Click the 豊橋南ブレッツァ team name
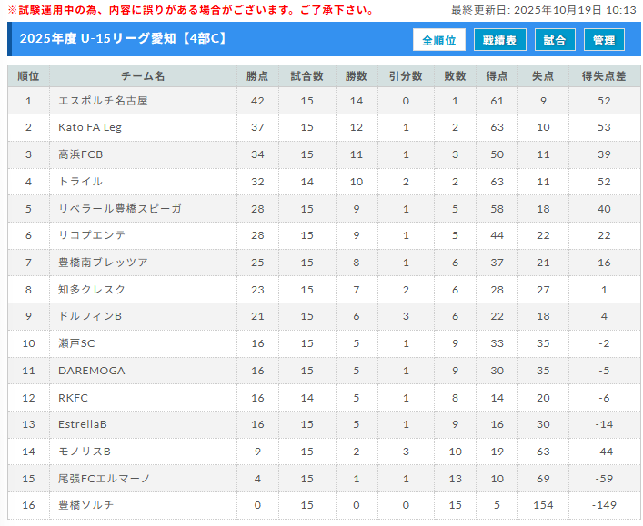This screenshot has height=526, width=643. click(103, 263)
